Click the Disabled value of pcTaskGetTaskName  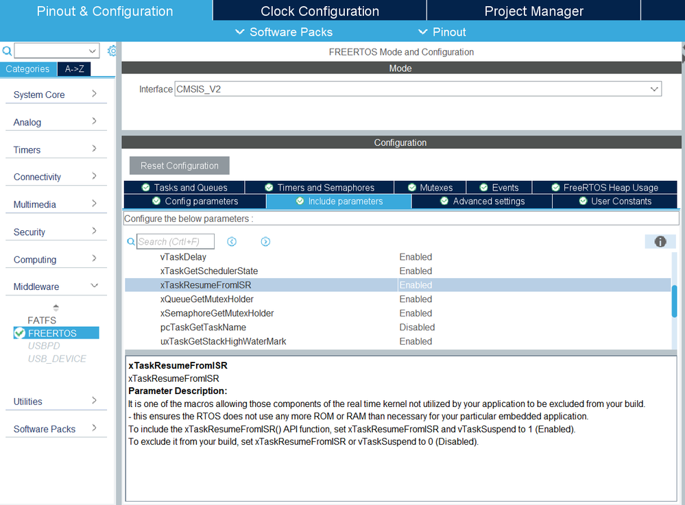tap(417, 327)
